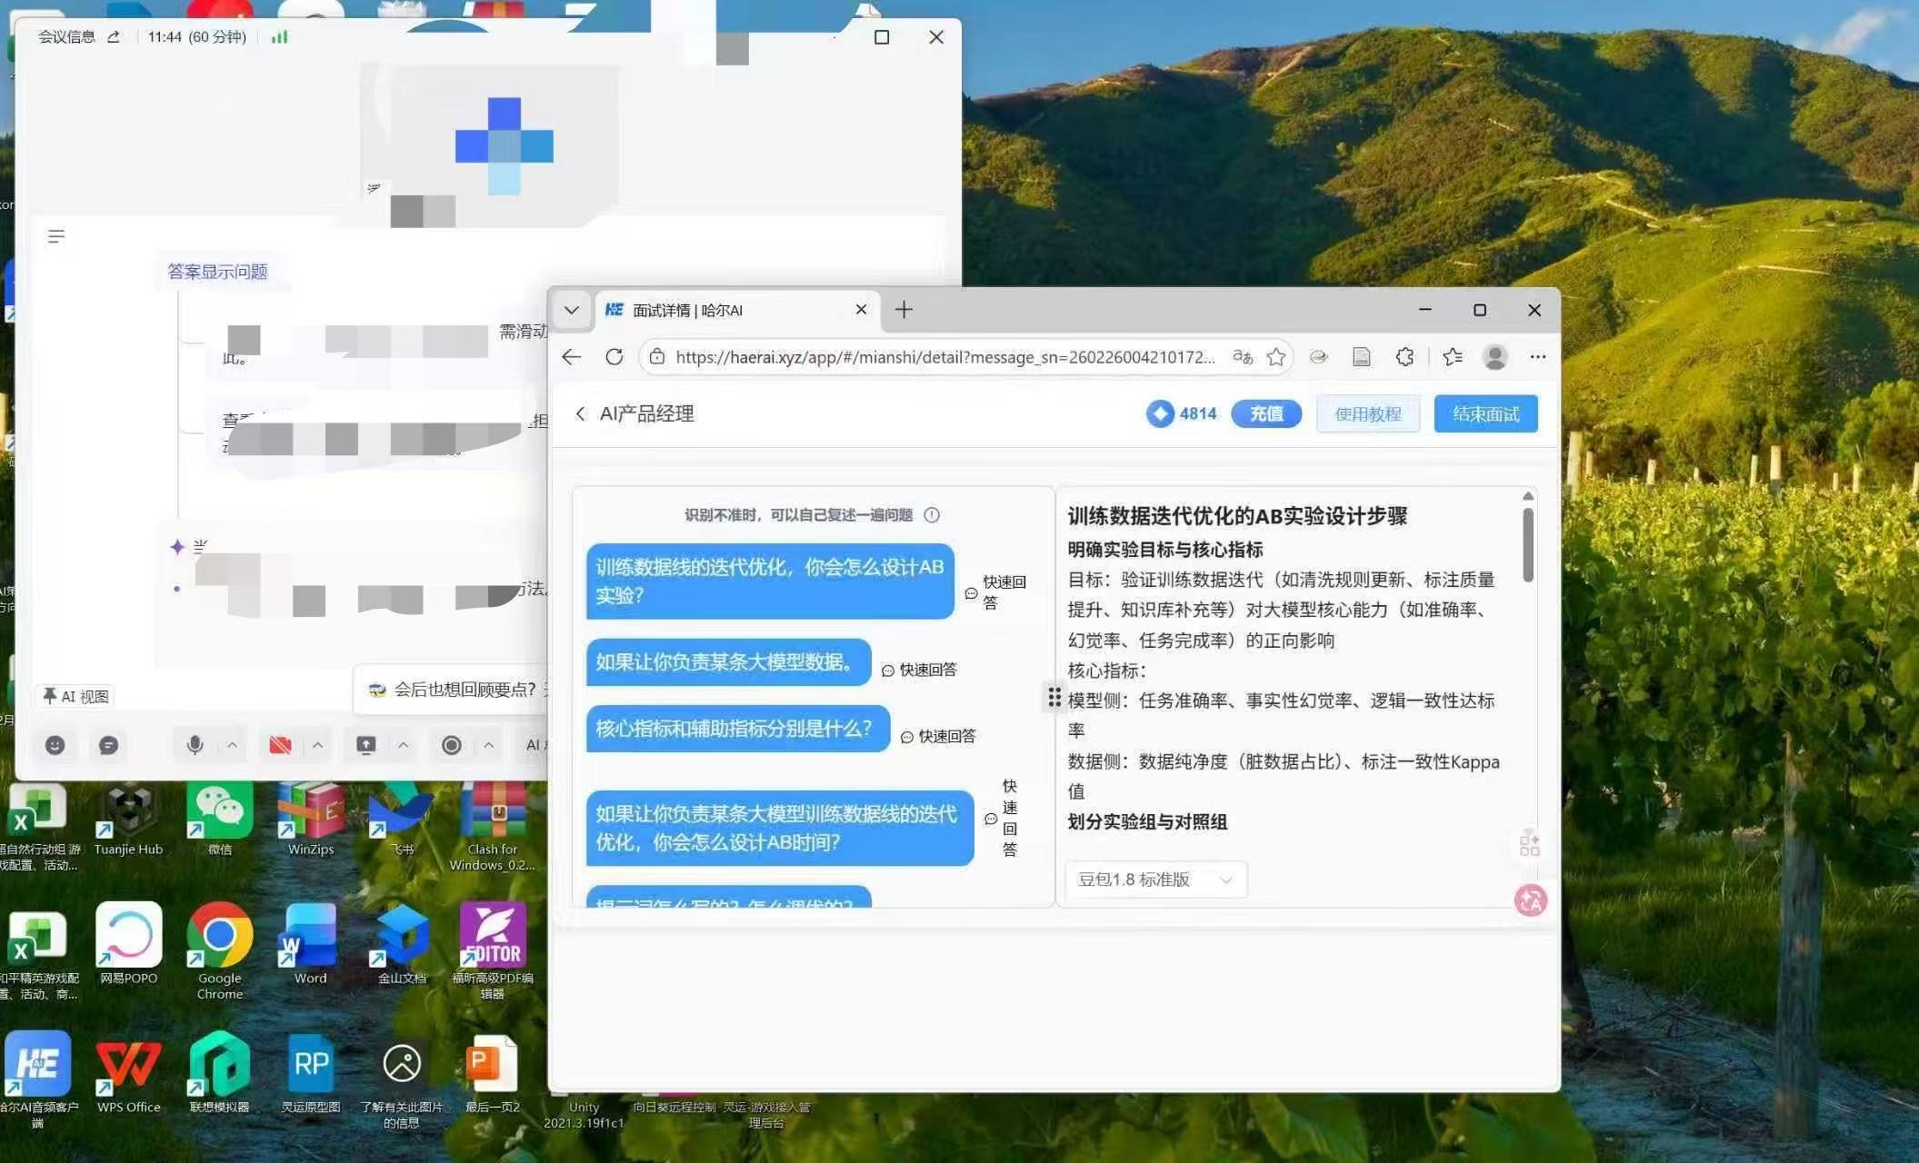Click the share screen icon
This screenshot has height=1163, width=1919.
click(x=365, y=745)
